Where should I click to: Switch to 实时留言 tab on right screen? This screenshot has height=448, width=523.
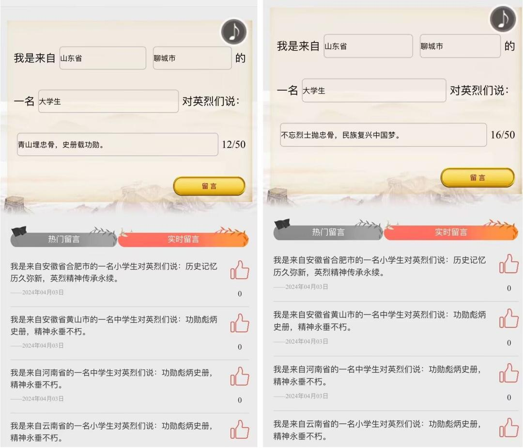pos(451,232)
